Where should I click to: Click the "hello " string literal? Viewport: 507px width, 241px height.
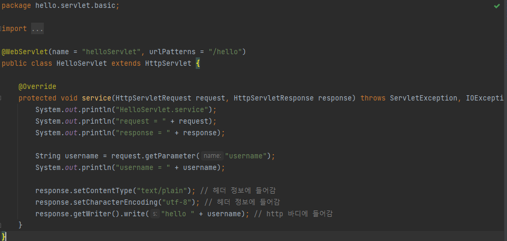[x=178, y=214]
